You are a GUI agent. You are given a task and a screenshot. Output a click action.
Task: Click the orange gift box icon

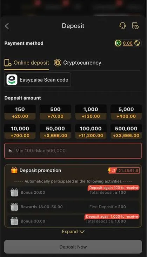point(14,170)
